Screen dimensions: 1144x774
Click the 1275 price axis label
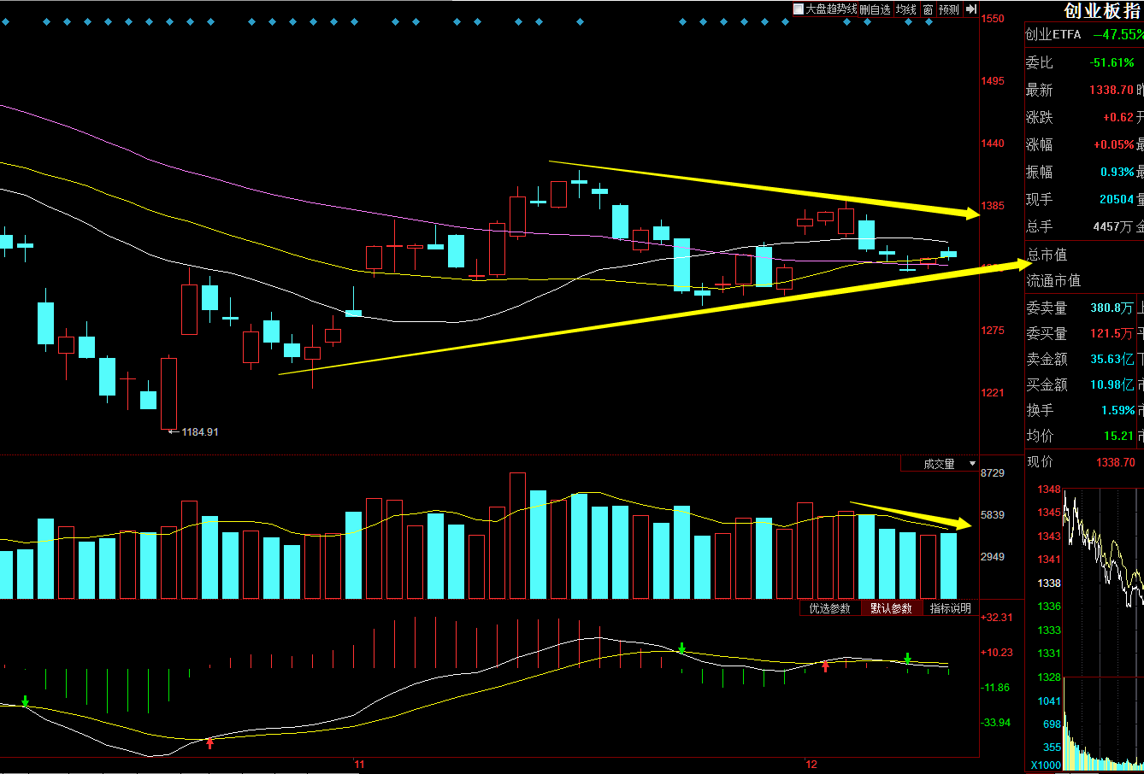tap(993, 331)
